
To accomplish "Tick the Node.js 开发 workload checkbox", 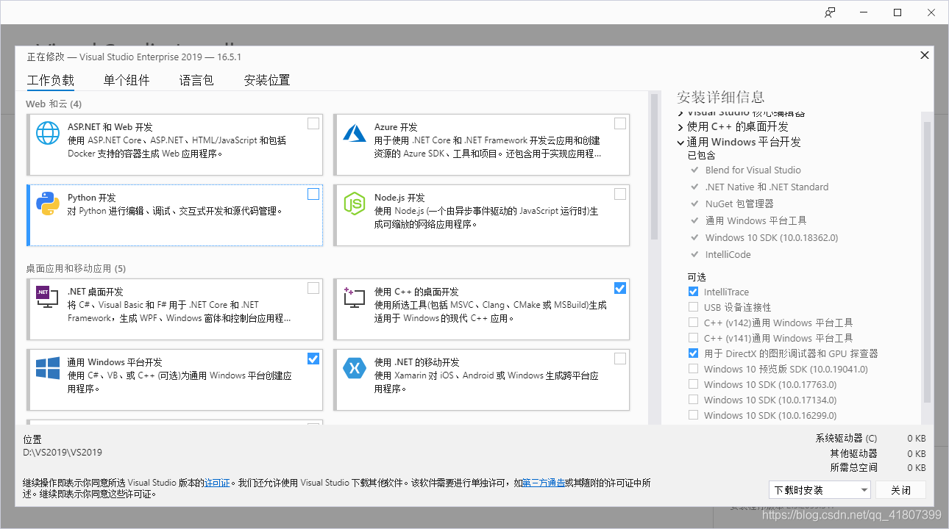I will pyautogui.click(x=620, y=194).
